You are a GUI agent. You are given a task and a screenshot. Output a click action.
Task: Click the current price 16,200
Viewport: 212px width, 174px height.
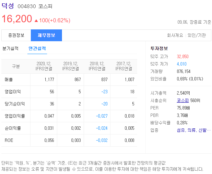click(17, 19)
